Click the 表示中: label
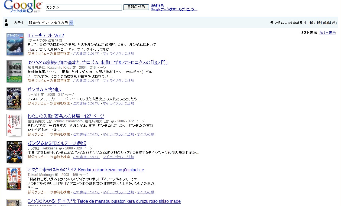This screenshot has height=206, width=341. [20, 23]
